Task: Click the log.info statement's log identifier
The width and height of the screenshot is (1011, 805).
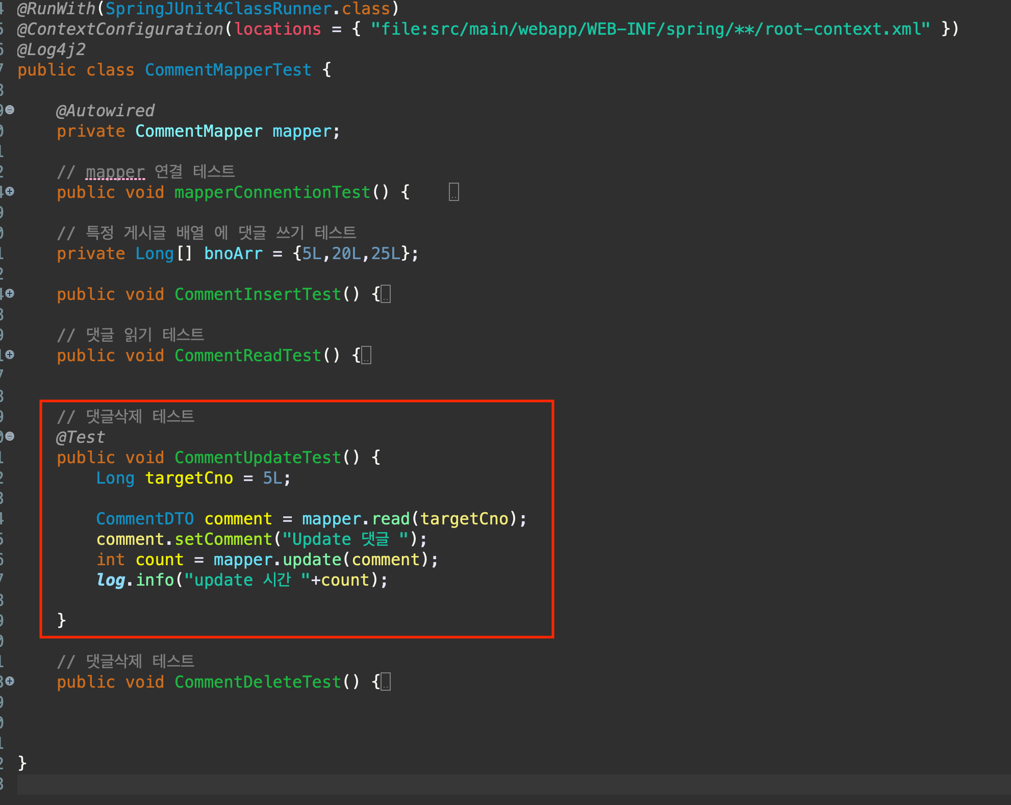Action: click(111, 580)
